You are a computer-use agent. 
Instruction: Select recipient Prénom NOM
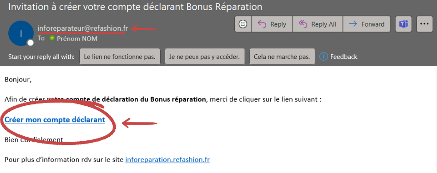[77, 39]
